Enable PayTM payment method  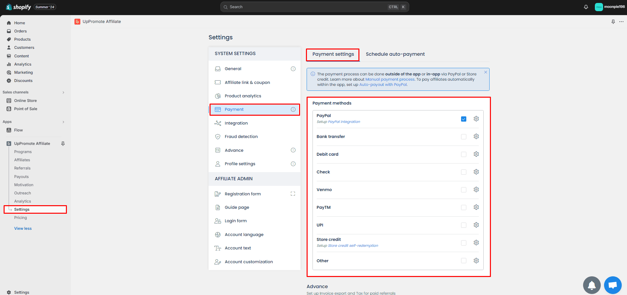click(464, 207)
